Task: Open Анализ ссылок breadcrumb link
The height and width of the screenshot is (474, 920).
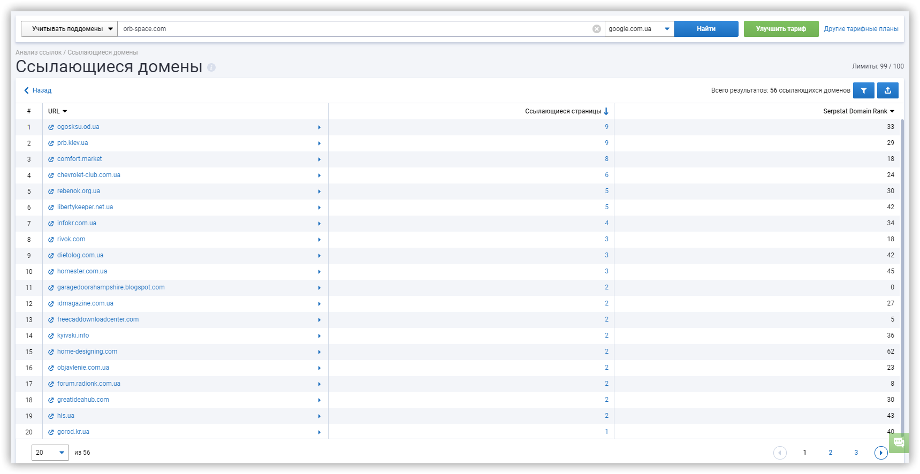Action: point(39,52)
